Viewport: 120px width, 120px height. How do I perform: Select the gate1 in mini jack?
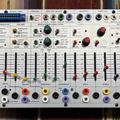tap(114, 17)
